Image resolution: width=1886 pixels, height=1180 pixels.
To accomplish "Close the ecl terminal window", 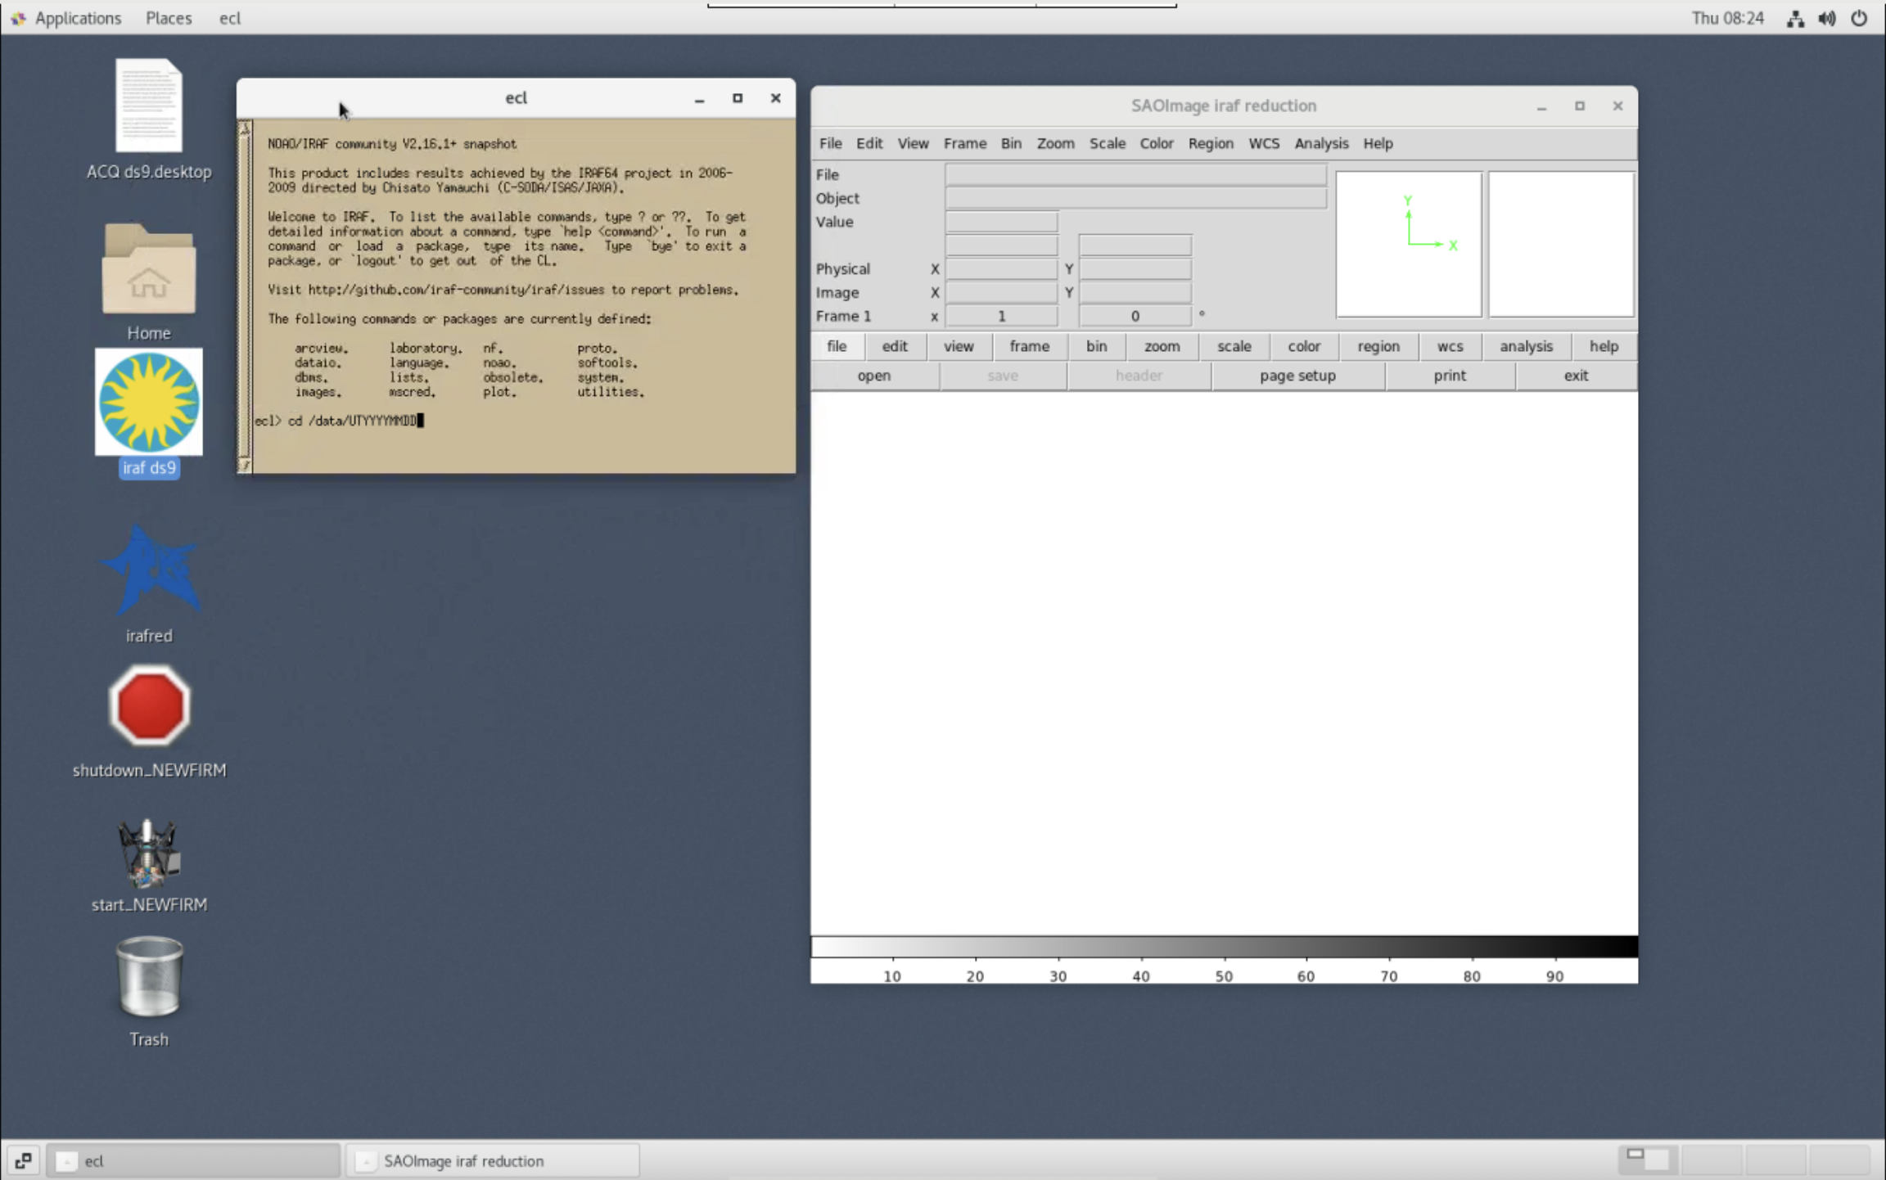I will point(775,98).
